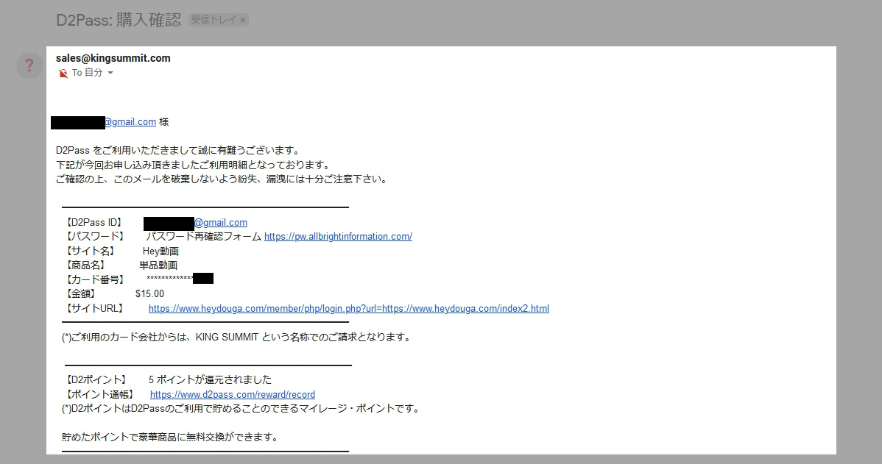Click the 'Hey動画' site name value

160,251
